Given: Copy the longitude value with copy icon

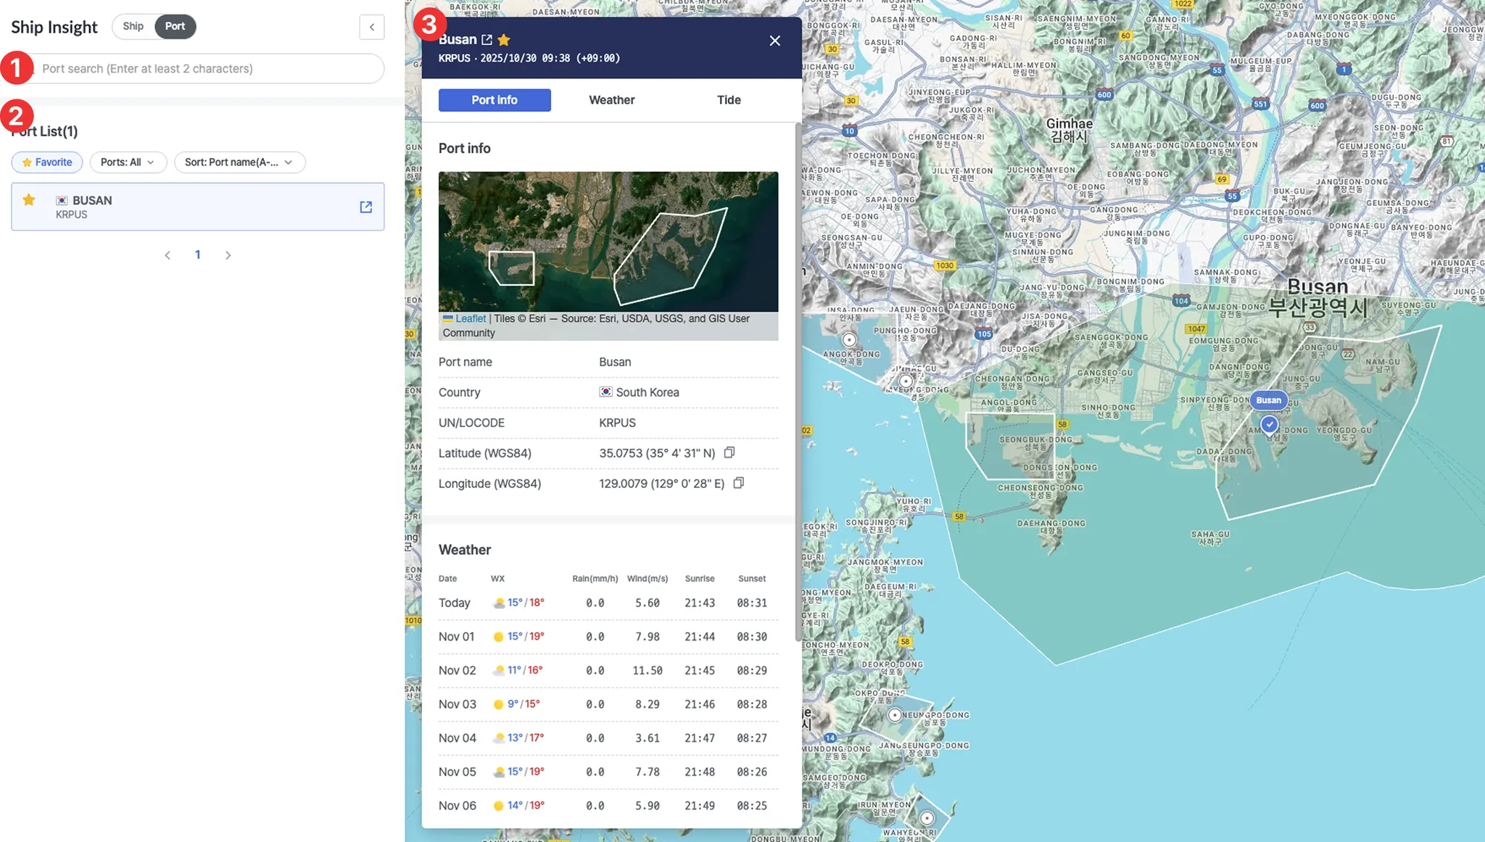Looking at the screenshot, I should click(x=739, y=483).
